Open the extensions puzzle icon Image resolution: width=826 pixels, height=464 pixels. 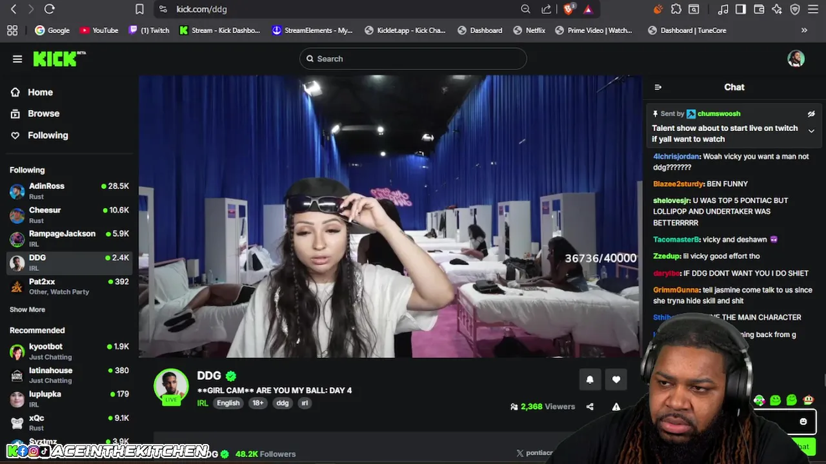(x=676, y=9)
